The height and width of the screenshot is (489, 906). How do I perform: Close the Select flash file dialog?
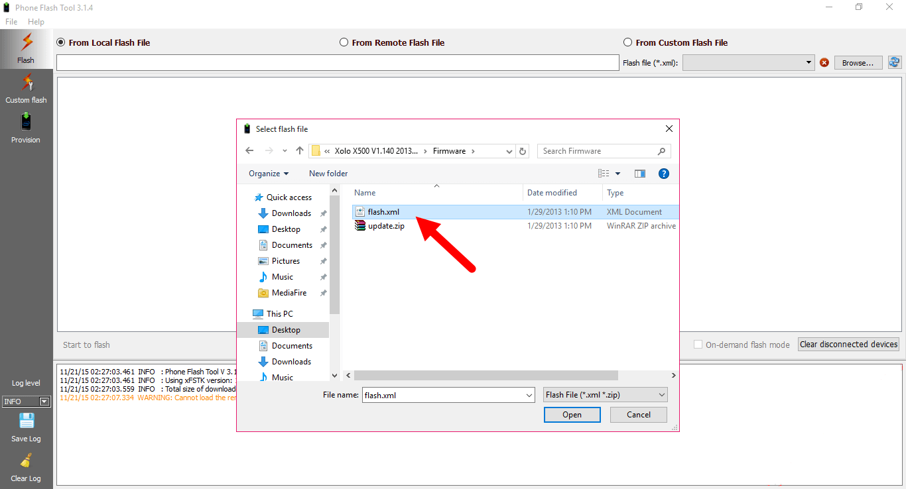click(669, 129)
